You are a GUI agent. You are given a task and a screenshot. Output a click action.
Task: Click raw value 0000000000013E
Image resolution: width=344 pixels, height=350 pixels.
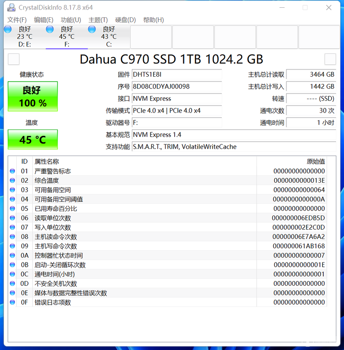coord(299,181)
